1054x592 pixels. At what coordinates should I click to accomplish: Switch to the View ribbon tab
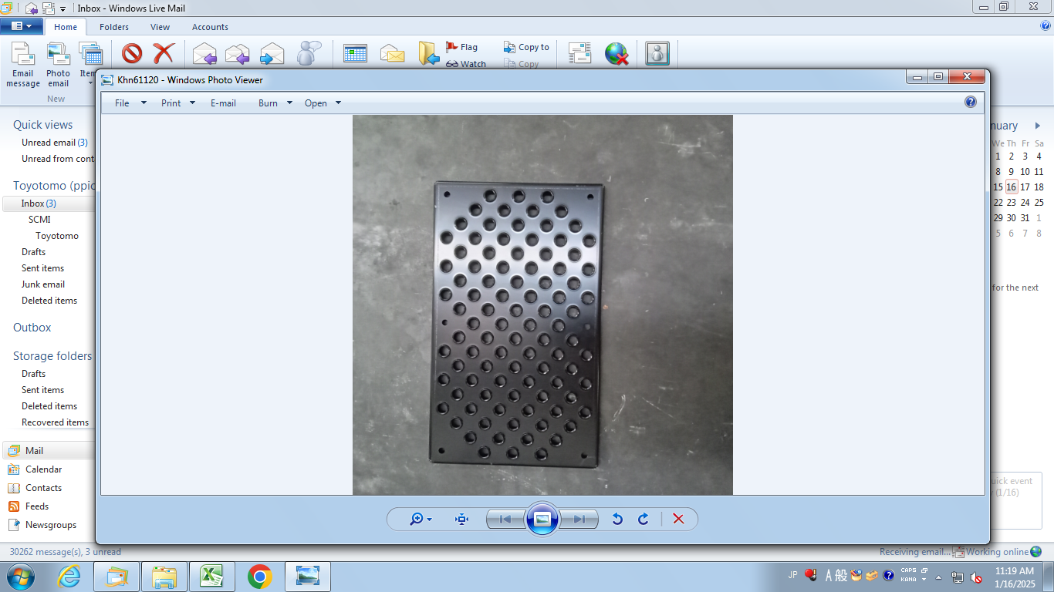tap(160, 27)
